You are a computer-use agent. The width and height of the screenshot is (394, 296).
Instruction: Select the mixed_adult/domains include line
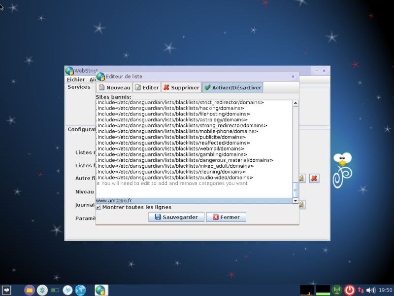pos(194,166)
